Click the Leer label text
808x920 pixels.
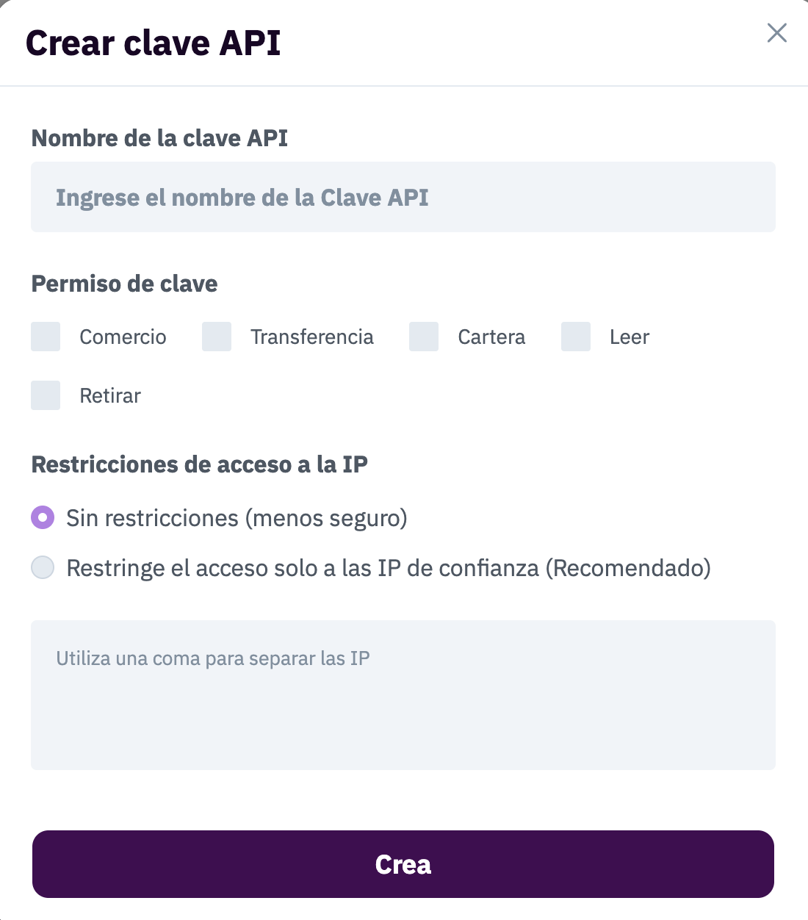pos(630,337)
